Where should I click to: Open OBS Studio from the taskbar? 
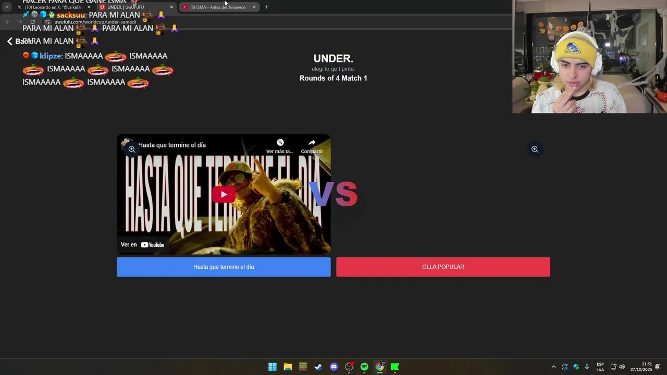click(349, 367)
